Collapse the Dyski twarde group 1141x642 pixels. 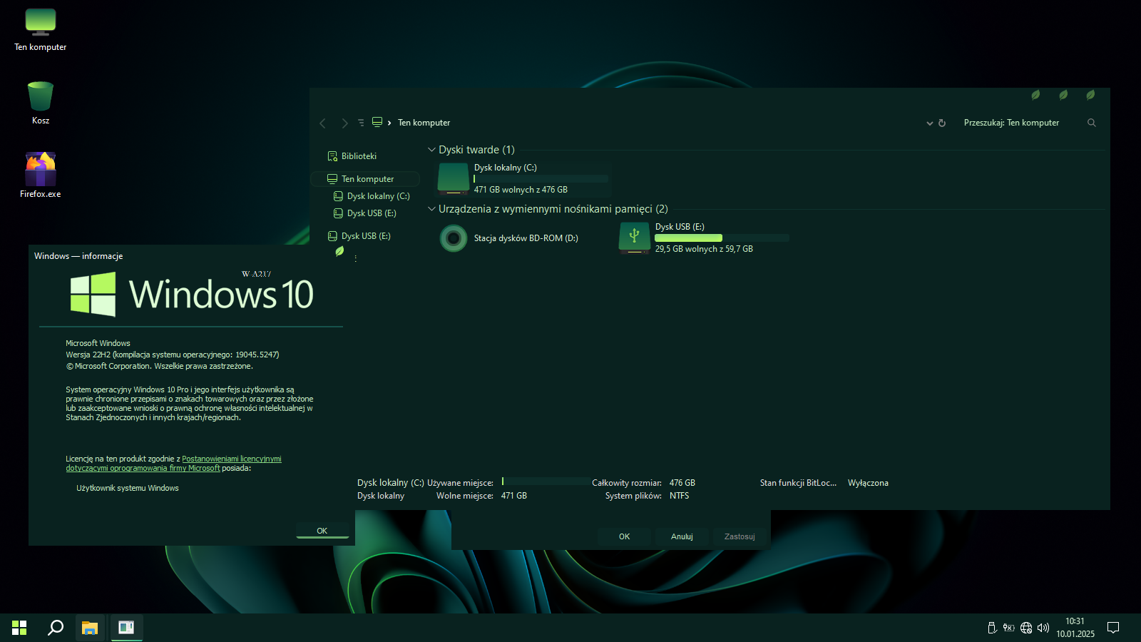click(x=431, y=150)
